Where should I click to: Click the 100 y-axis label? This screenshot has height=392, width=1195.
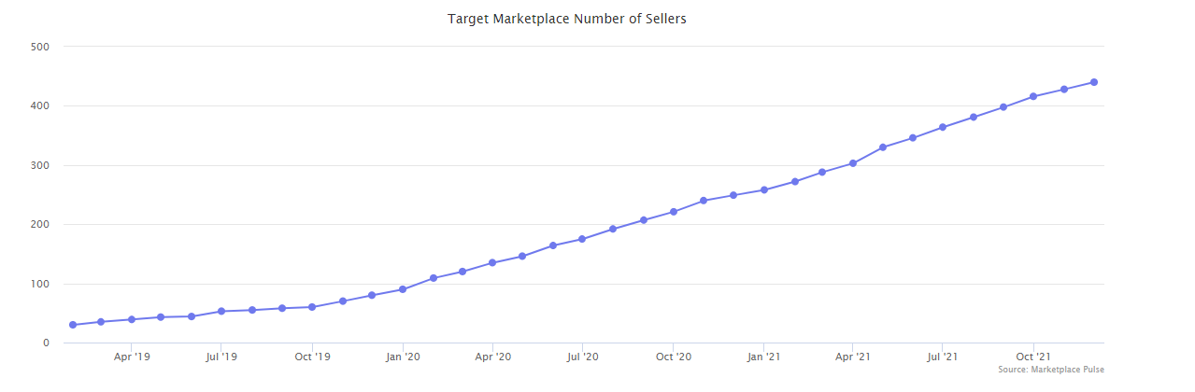tap(40, 284)
